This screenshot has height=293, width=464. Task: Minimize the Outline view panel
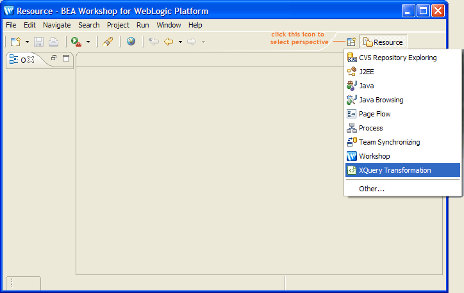pos(54,58)
